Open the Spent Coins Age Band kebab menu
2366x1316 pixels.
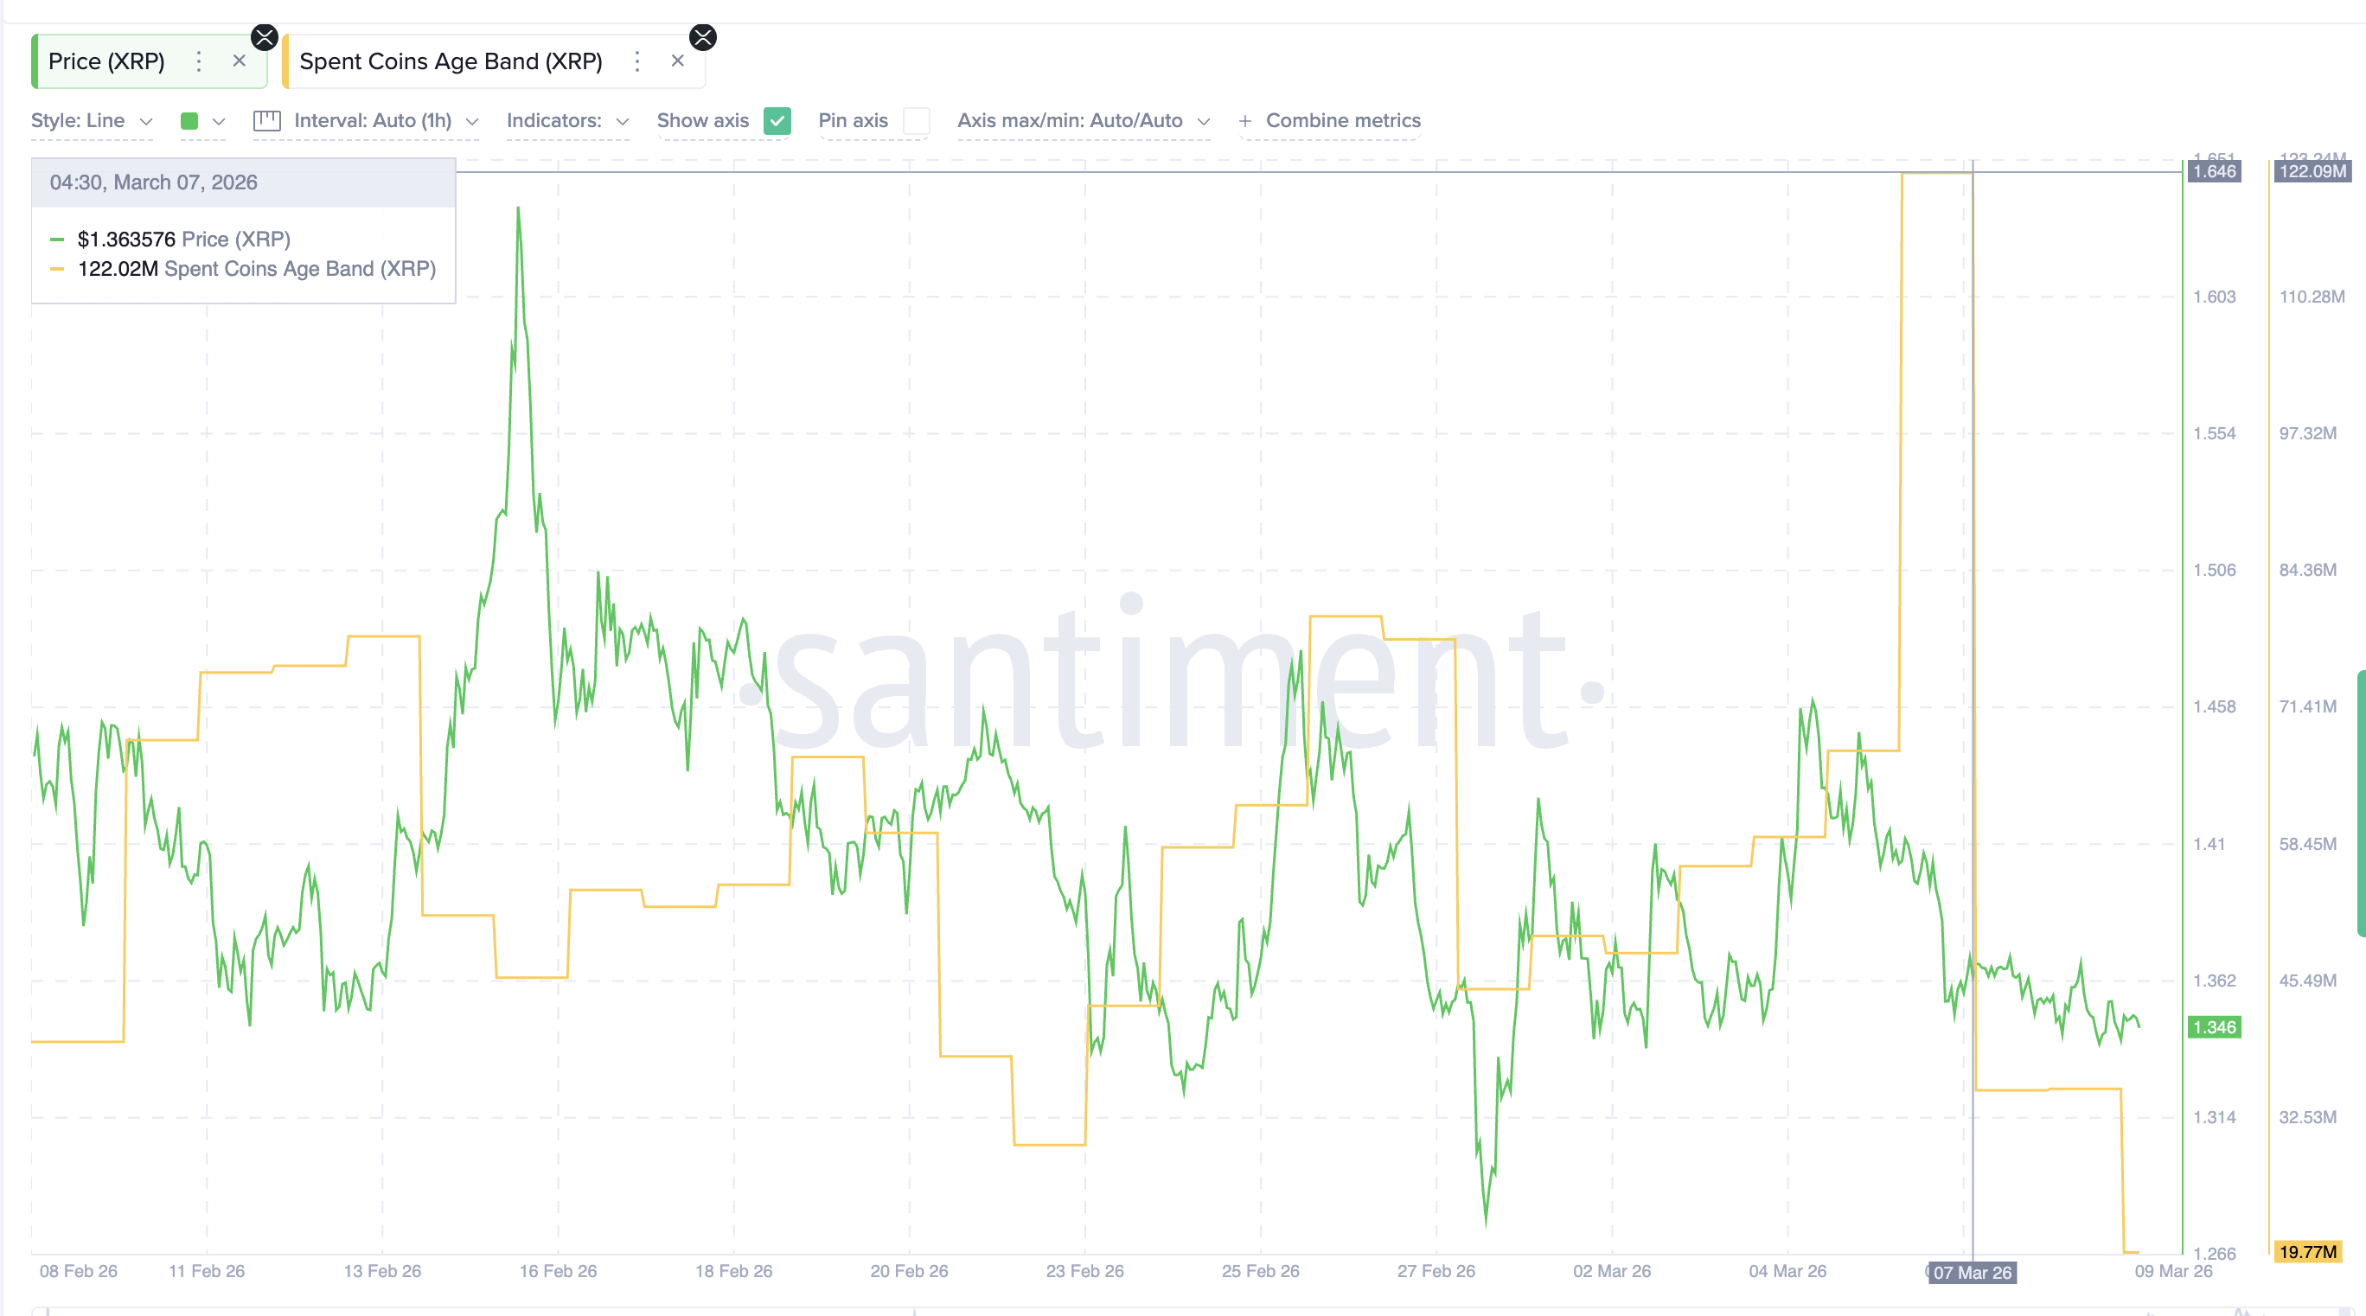coord(636,61)
